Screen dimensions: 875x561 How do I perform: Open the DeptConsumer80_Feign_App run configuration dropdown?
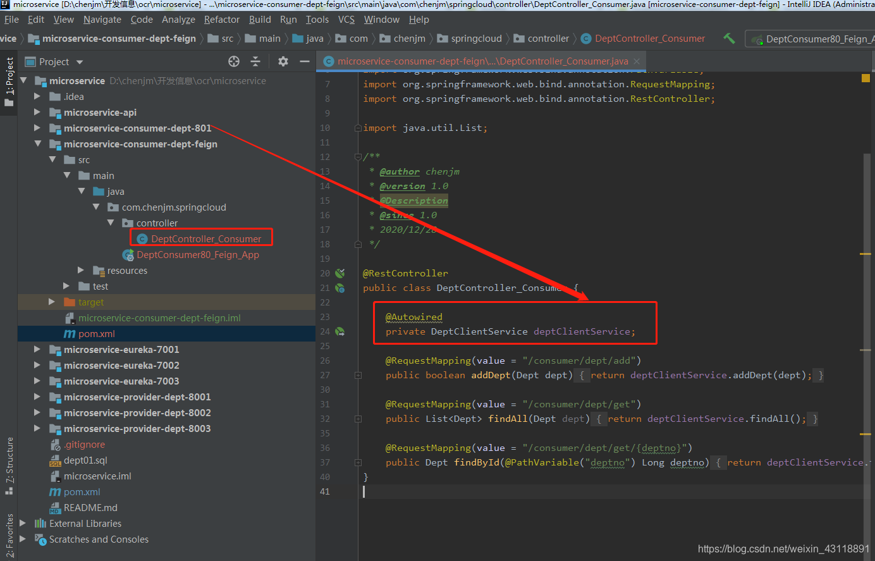click(812, 39)
